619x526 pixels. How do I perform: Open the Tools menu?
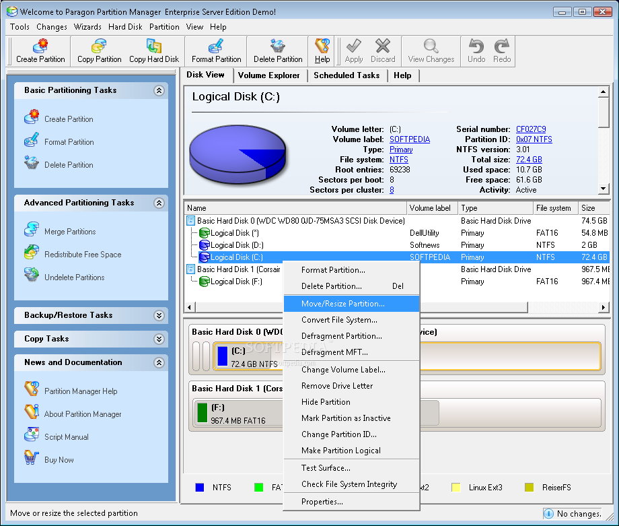click(20, 27)
